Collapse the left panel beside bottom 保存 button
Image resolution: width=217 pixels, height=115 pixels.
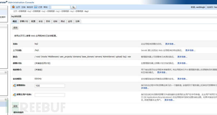(6, 99)
